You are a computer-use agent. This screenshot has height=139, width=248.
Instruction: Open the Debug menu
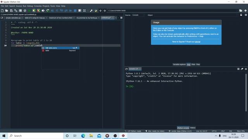(x=30, y=6)
